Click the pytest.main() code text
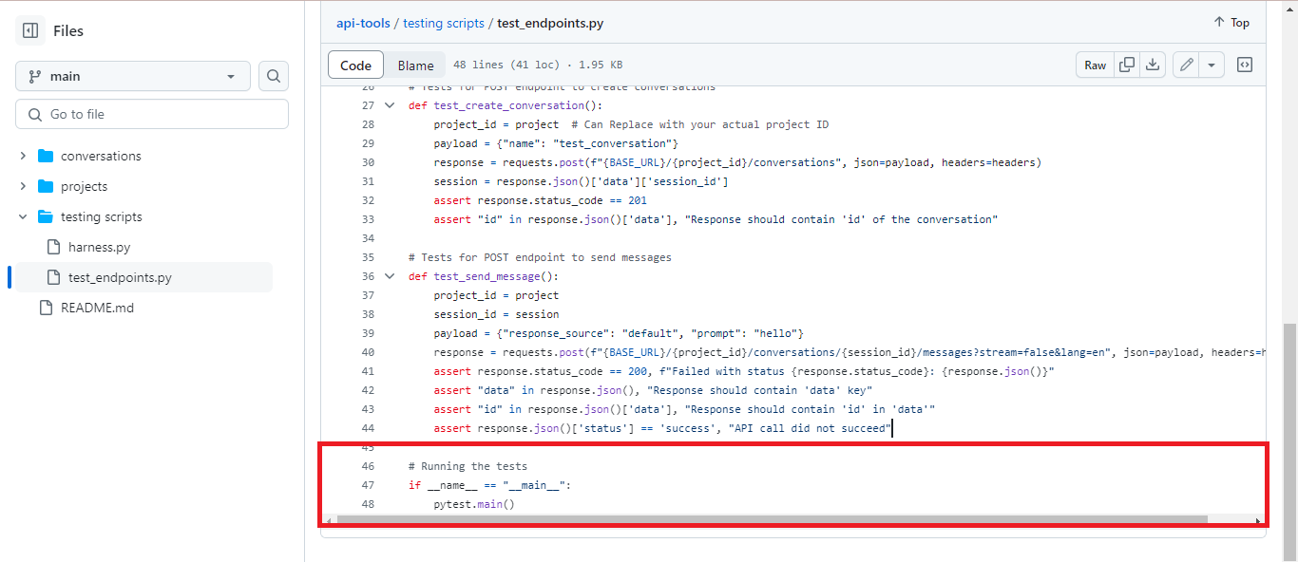The width and height of the screenshot is (1298, 562). [x=474, y=504]
